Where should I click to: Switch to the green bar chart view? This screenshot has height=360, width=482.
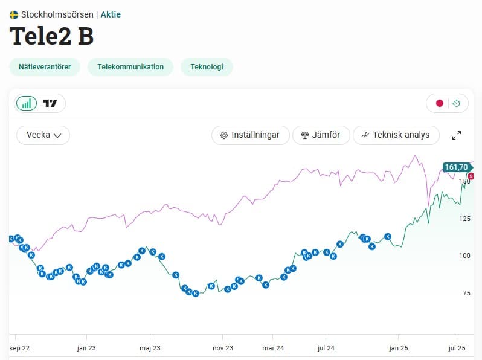[x=27, y=103]
